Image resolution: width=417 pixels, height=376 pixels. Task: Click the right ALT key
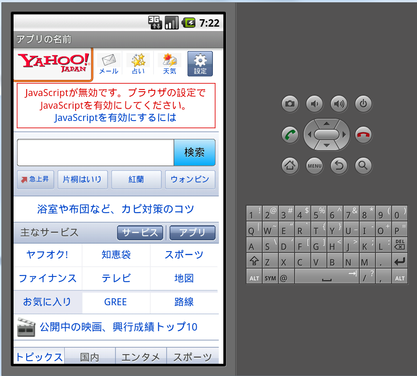(x=400, y=276)
